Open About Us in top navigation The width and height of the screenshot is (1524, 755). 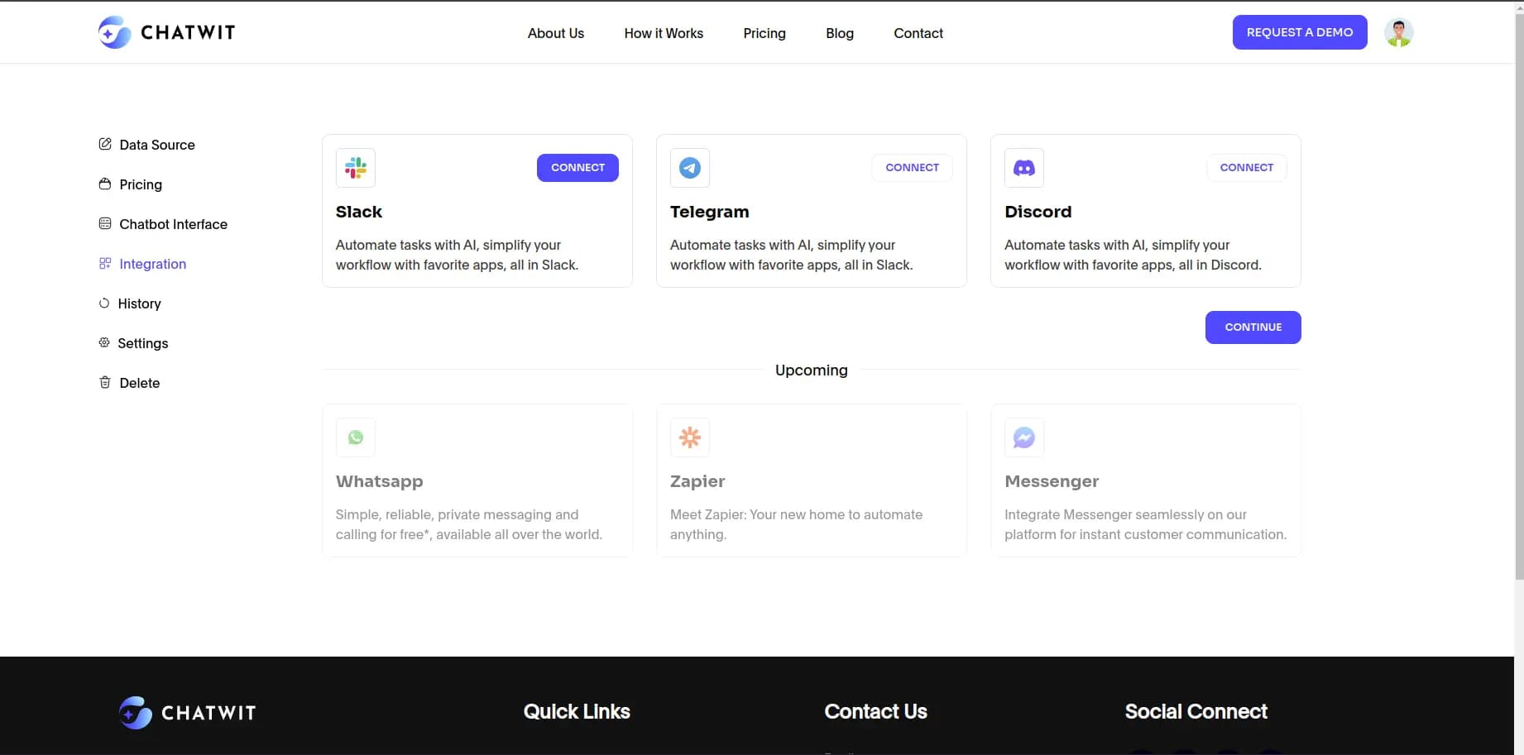click(x=556, y=33)
